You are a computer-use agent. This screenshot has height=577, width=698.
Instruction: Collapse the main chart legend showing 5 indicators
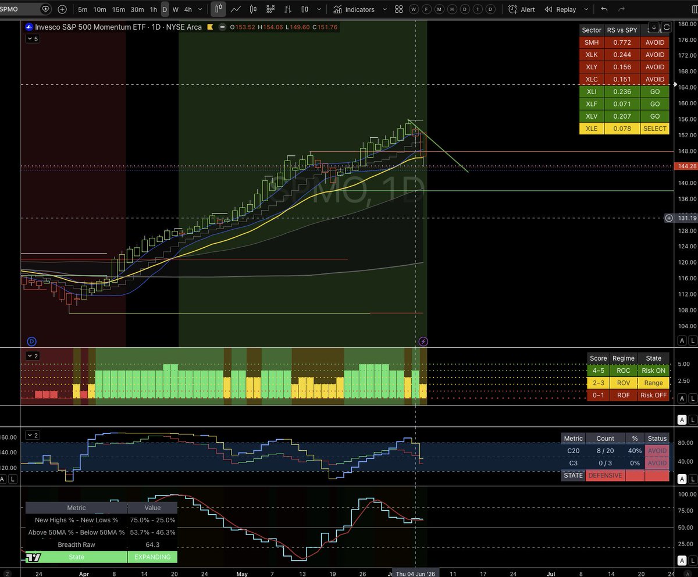[33, 38]
